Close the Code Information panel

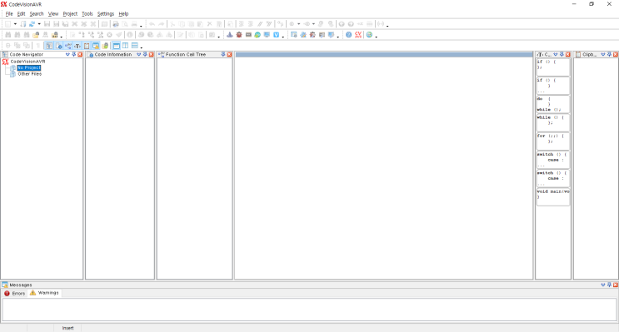point(151,54)
